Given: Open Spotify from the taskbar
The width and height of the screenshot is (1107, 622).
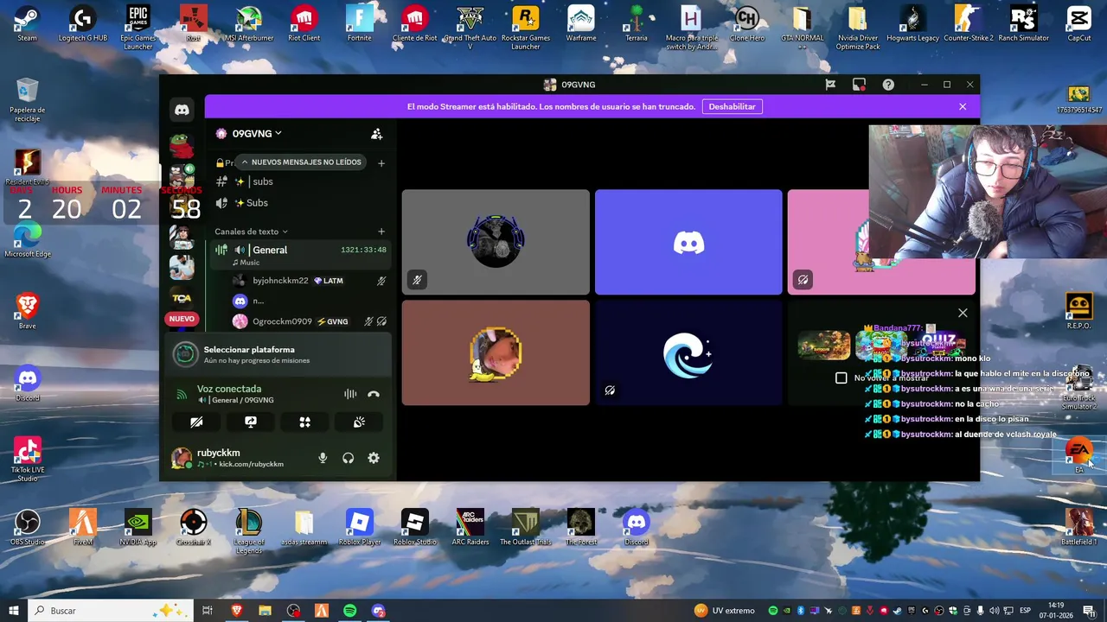Looking at the screenshot, I should tap(349, 611).
